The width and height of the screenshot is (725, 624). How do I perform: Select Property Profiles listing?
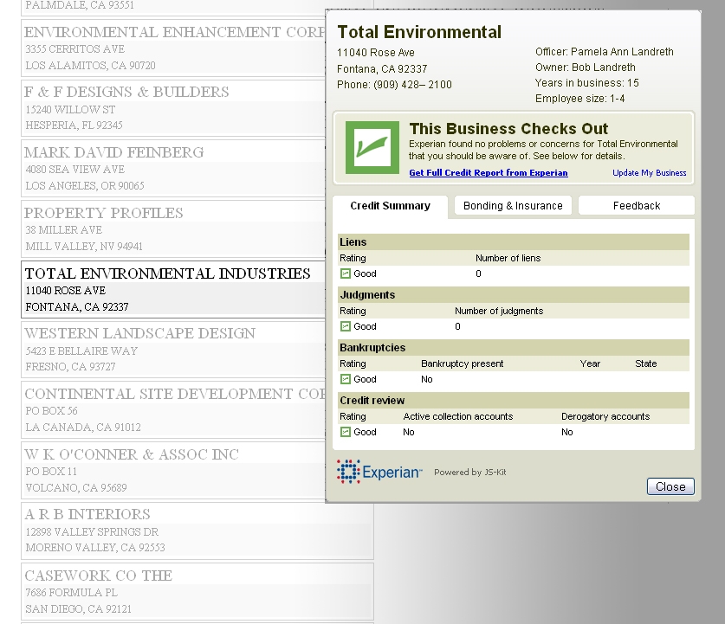(173, 229)
